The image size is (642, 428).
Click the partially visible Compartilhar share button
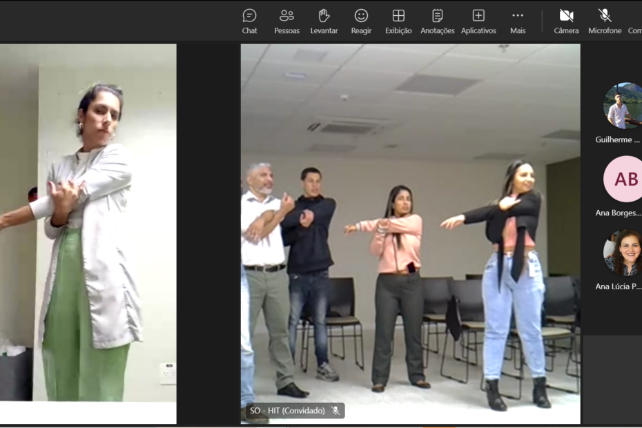(x=635, y=21)
